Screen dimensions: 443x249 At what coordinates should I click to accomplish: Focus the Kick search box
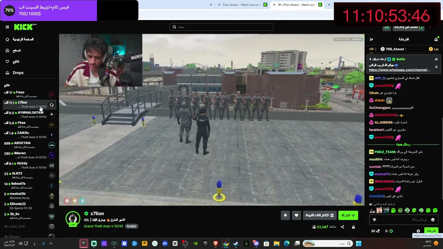point(221,27)
